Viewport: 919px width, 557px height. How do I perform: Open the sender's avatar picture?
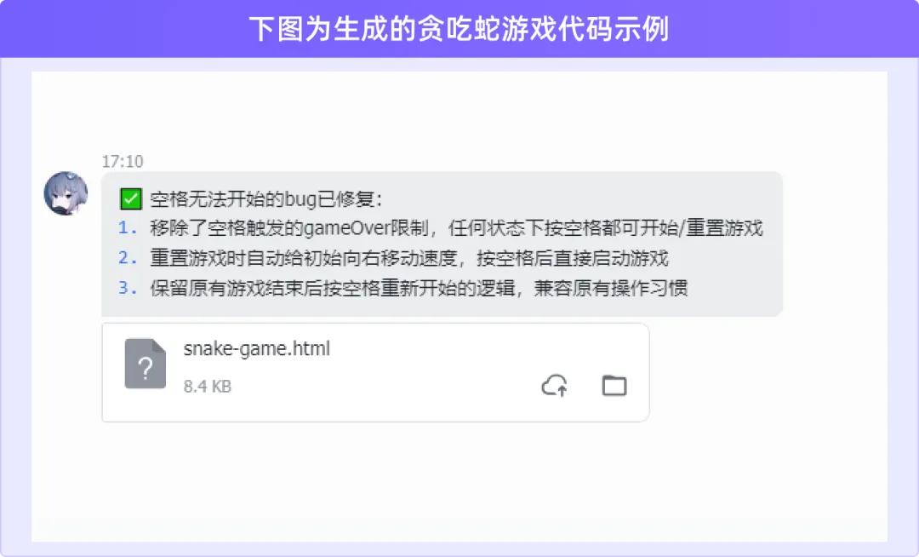click(x=66, y=192)
